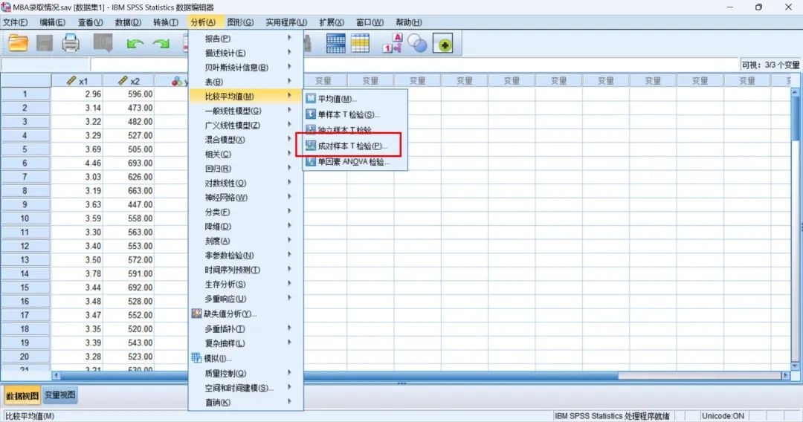Click the green plus show all variables icon

[443, 44]
